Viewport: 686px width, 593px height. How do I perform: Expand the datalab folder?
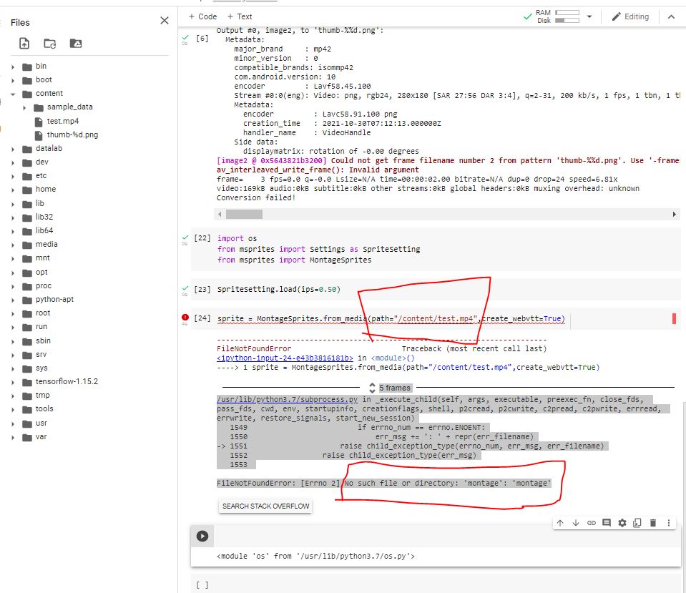13,149
